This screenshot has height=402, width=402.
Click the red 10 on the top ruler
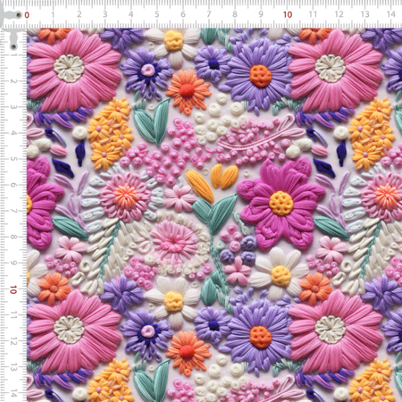click(x=287, y=15)
